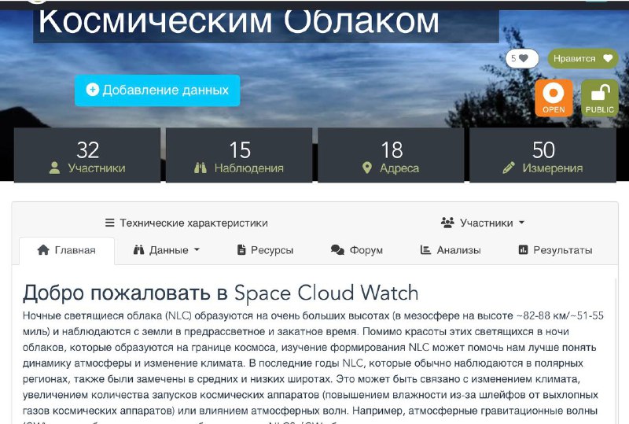629x424 pixels.
Task: Open Технические характеристики section
Action: point(186,223)
